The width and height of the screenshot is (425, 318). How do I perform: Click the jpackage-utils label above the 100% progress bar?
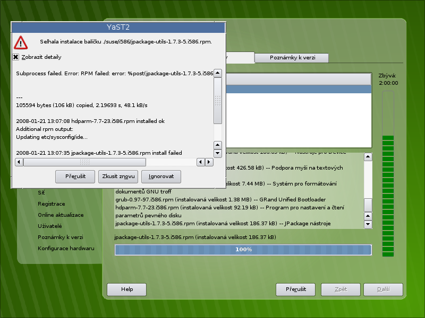195,237
